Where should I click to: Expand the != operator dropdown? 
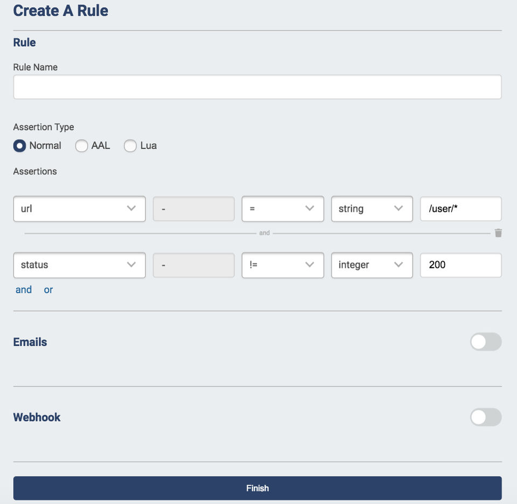[x=283, y=265]
